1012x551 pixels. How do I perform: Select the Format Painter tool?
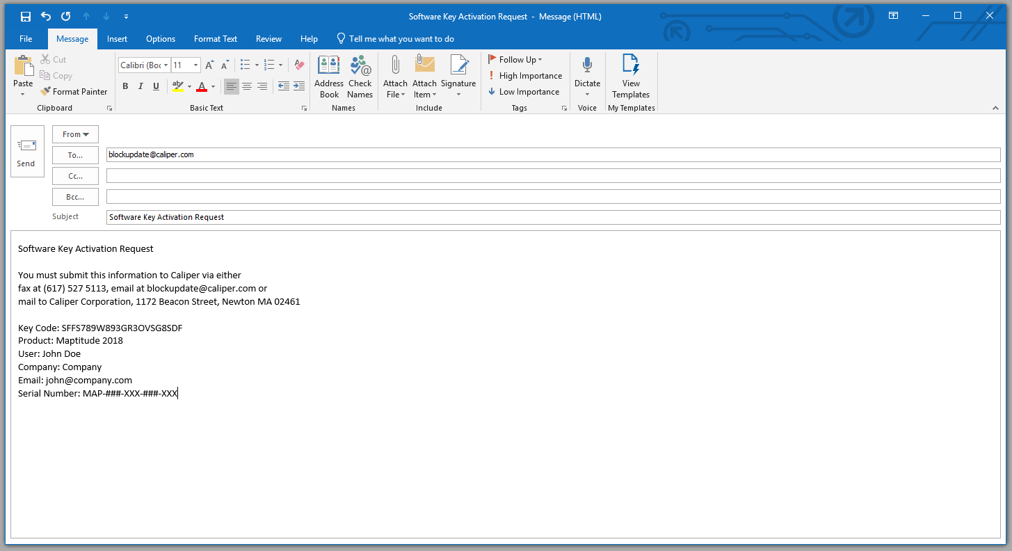74,92
